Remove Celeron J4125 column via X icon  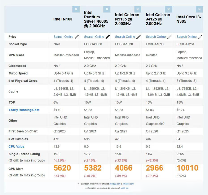168,9
